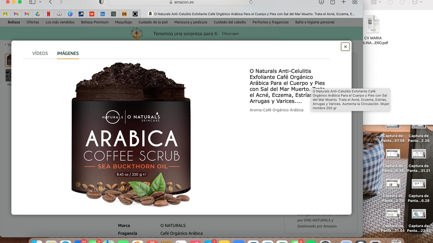
Task: Open 'Cuidado de la piel' category
Action: [x=153, y=22]
